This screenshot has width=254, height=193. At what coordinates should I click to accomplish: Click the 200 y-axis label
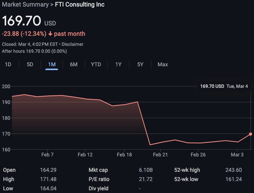[x=6, y=86]
